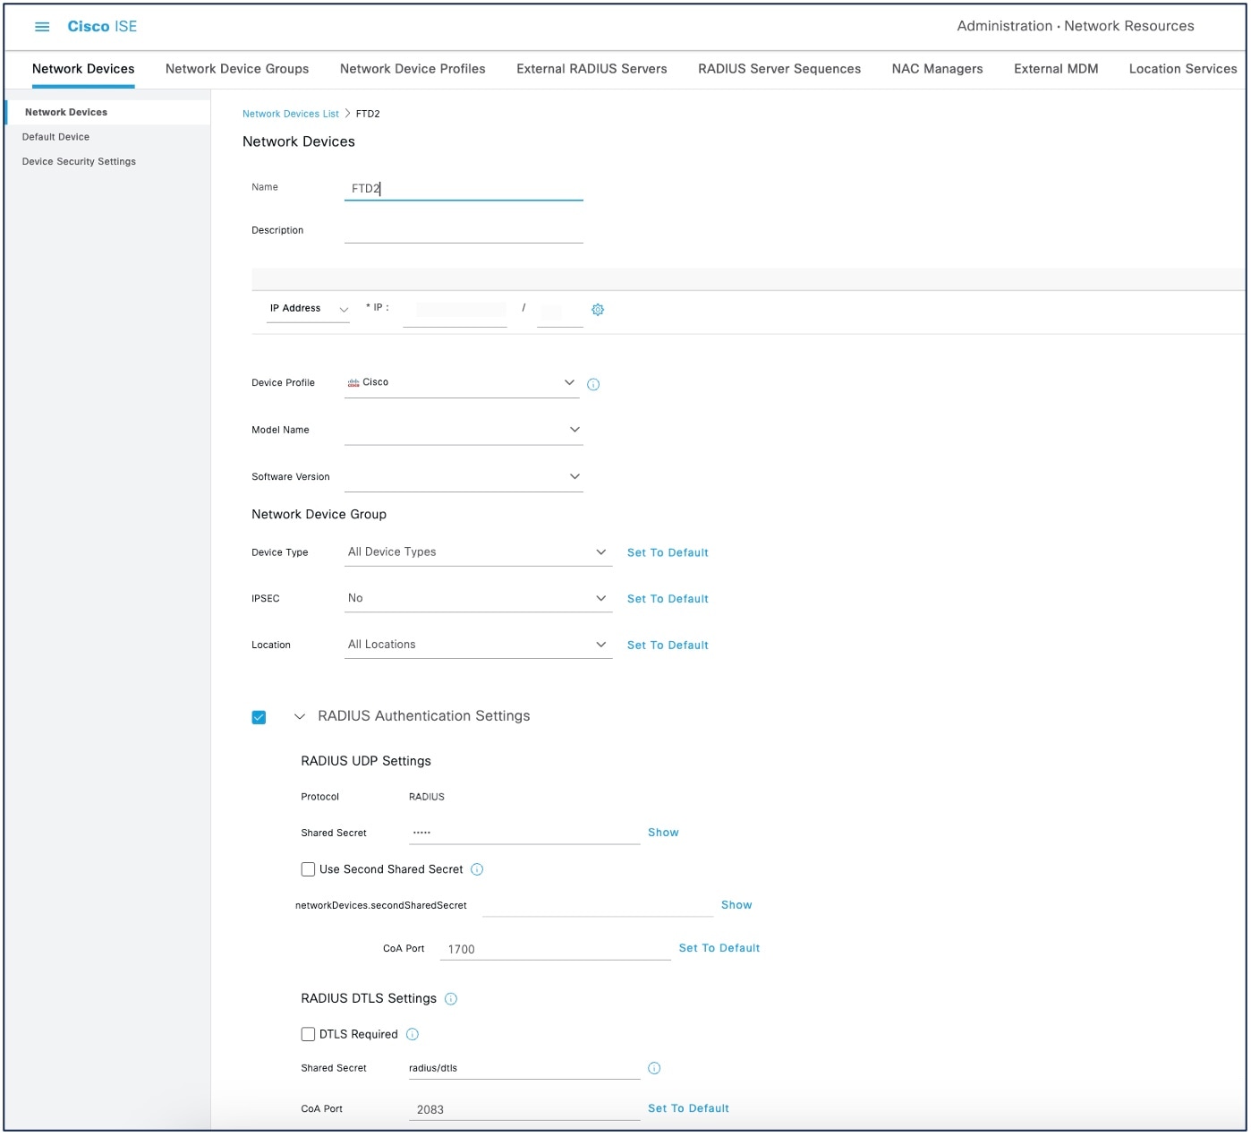Open Device Security Settings in sidebar
The width and height of the screenshot is (1251, 1137).
79,162
